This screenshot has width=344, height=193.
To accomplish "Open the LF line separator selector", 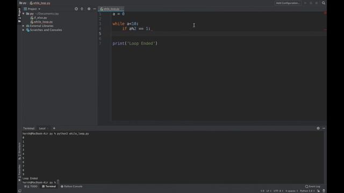I will 269,191.
